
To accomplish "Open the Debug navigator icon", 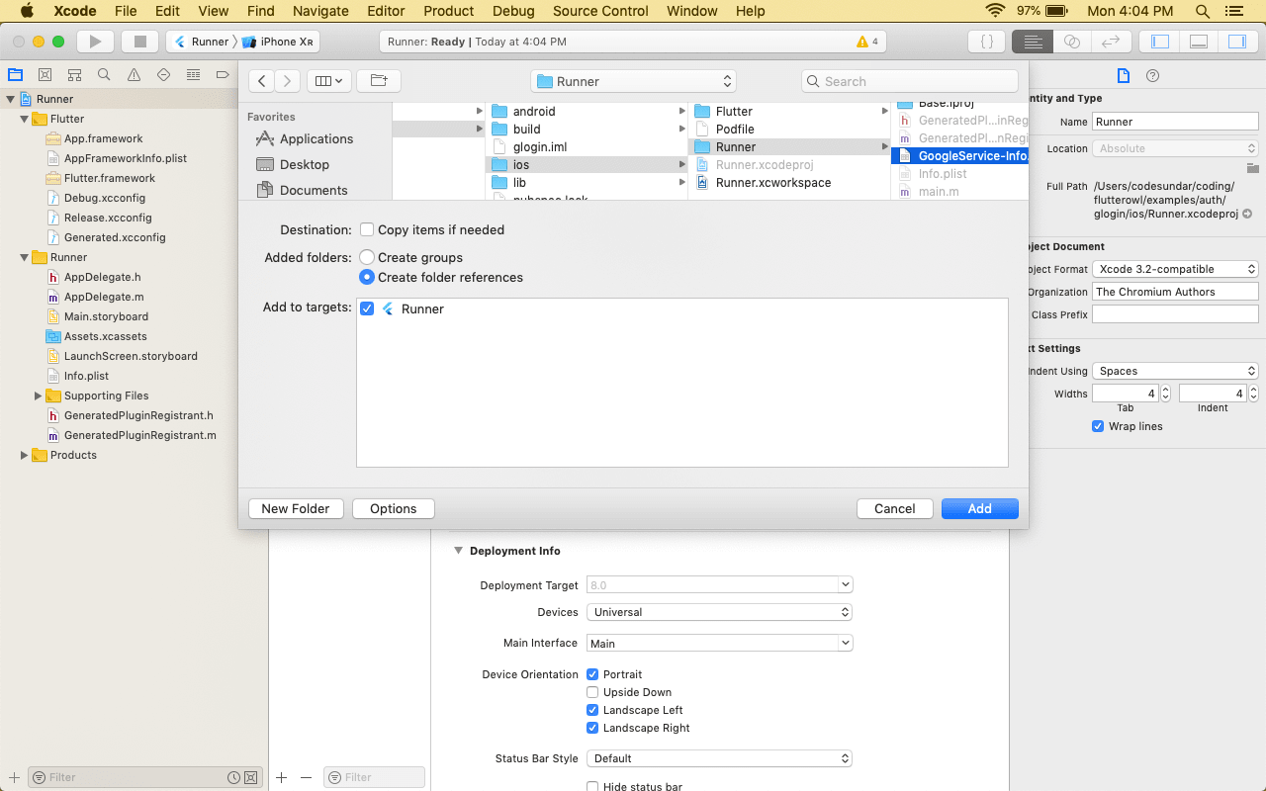I will (193, 75).
